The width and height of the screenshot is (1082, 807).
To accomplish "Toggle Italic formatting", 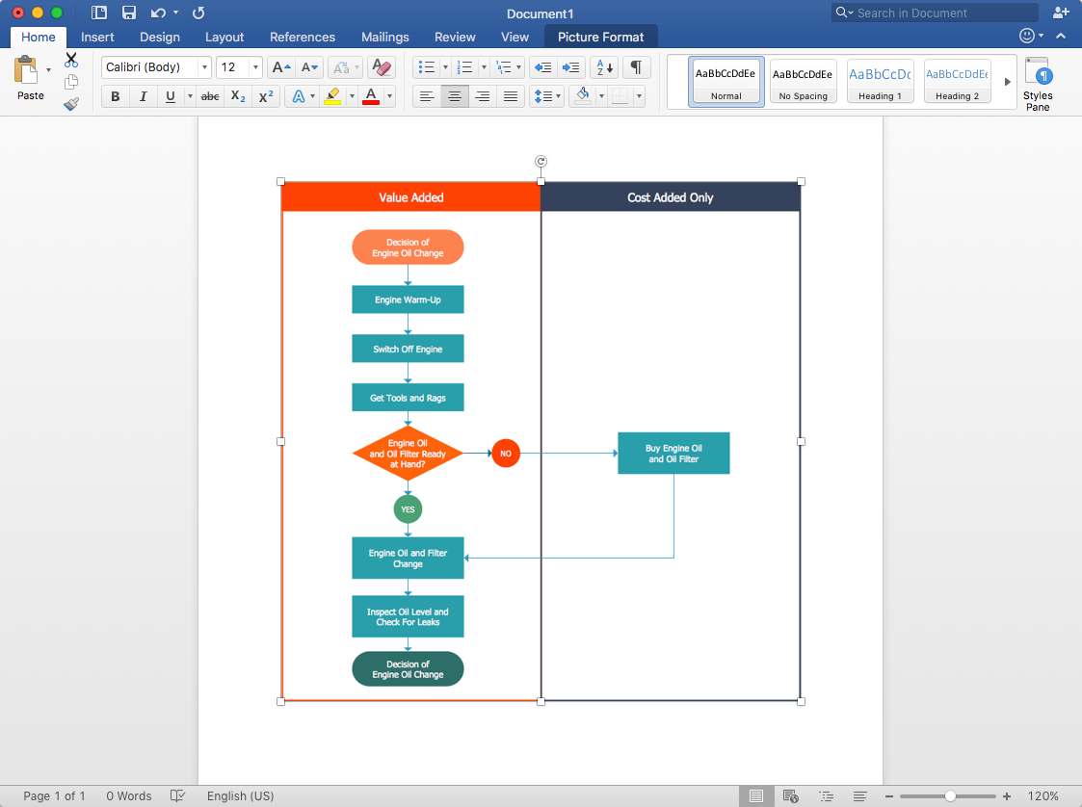I will click(144, 96).
